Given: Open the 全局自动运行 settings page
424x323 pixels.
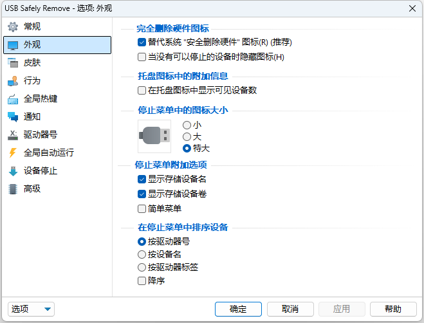Looking at the screenshot, I should (57, 153).
